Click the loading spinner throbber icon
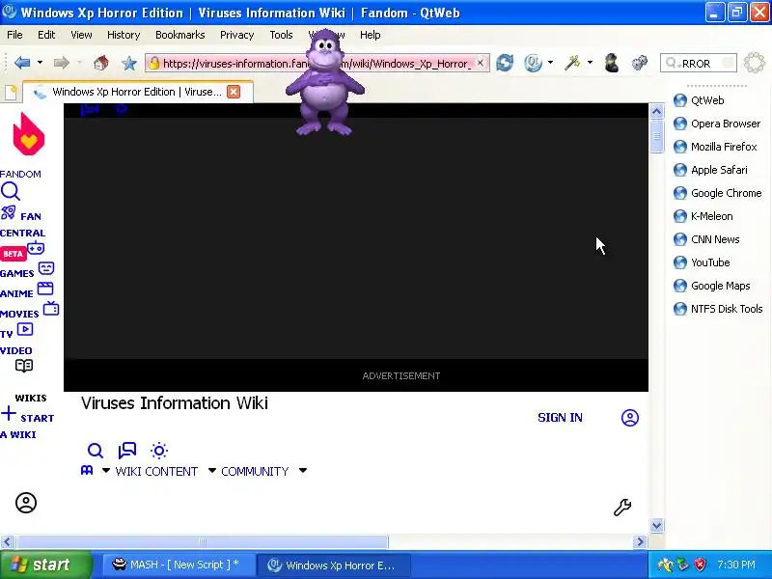This screenshot has width=772, height=579. pos(755,63)
